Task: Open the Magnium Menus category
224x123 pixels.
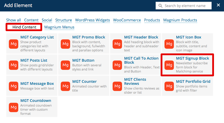Action: point(59,27)
